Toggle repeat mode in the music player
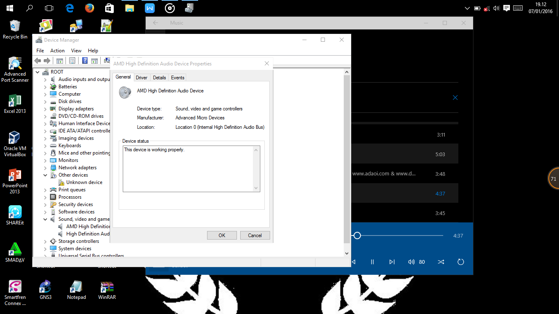The height and width of the screenshot is (314, 559). click(461, 262)
